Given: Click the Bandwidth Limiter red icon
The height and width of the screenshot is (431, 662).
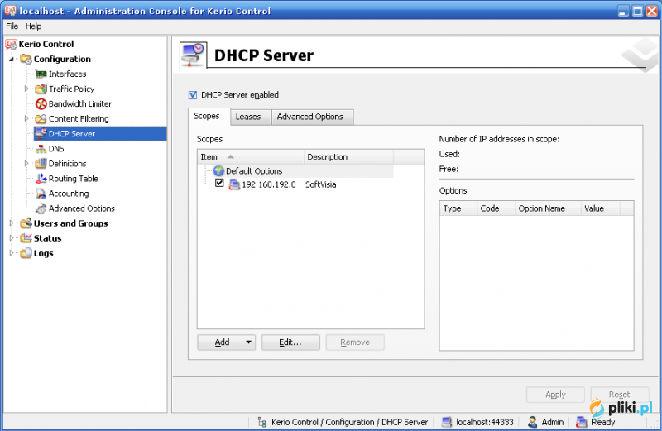Looking at the screenshot, I should click(41, 104).
